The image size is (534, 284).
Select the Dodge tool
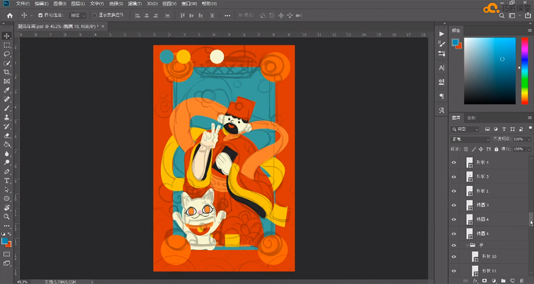pos(7,163)
